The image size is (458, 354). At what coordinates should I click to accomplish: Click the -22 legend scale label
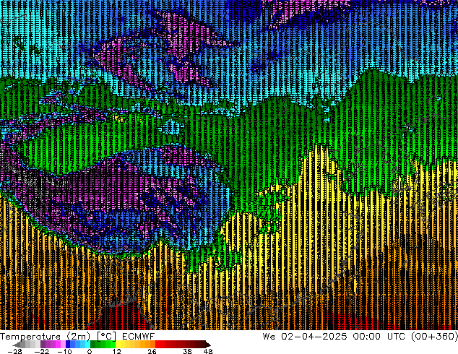click(x=42, y=351)
